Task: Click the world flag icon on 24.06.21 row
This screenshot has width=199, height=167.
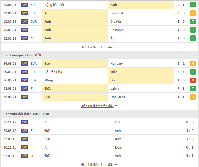Action: click(x=24, y=64)
